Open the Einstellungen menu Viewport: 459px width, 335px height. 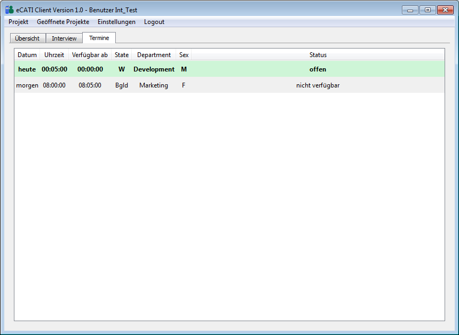point(116,22)
